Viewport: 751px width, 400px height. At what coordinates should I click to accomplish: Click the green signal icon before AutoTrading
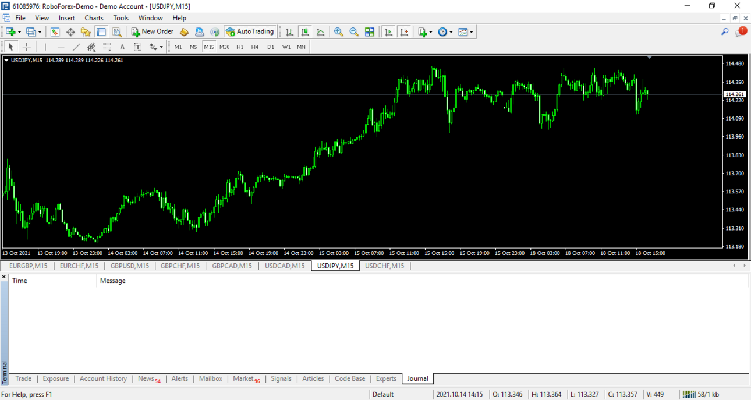click(215, 32)
